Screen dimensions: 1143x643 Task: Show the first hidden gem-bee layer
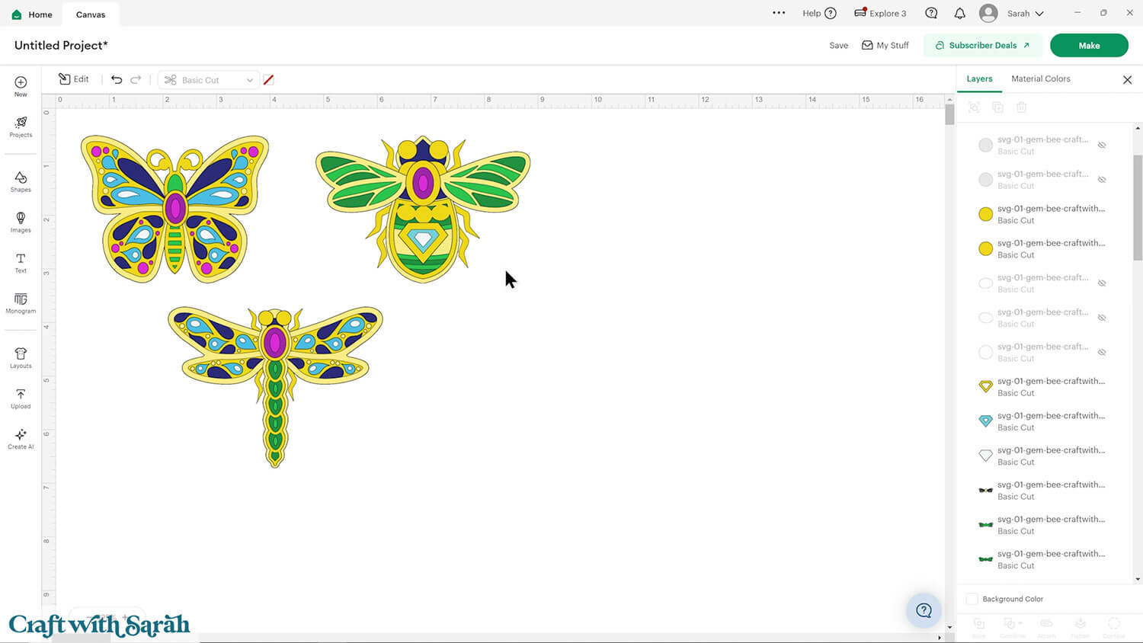point(1101,145)
